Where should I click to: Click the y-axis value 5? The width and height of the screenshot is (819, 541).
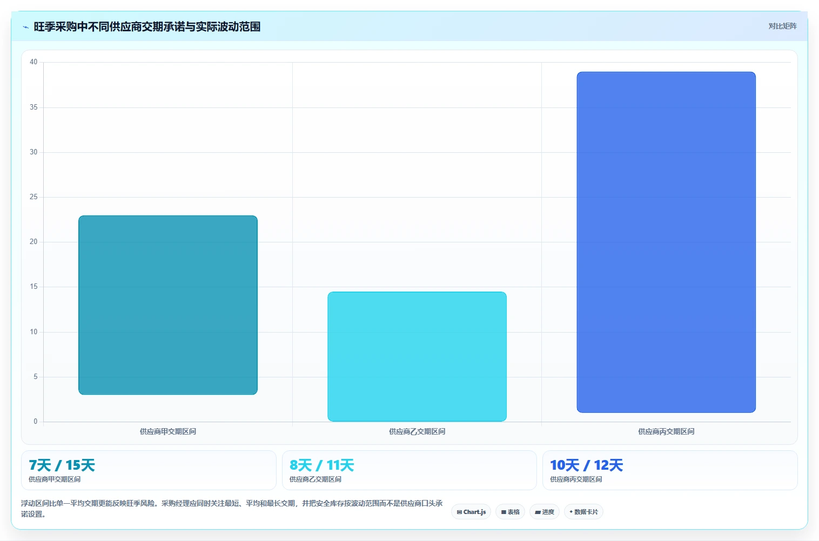36,377
